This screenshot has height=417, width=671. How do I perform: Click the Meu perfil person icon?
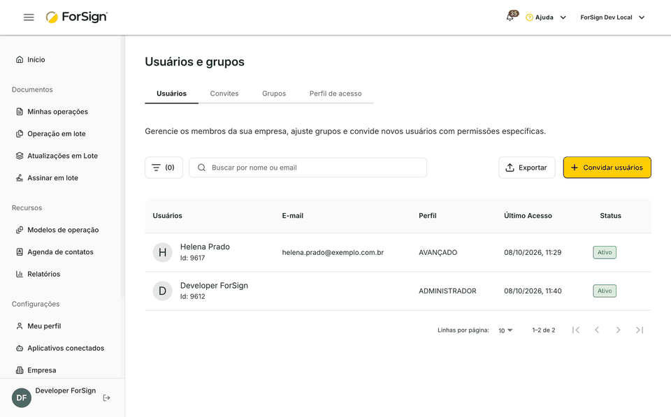tap(20, 326)
